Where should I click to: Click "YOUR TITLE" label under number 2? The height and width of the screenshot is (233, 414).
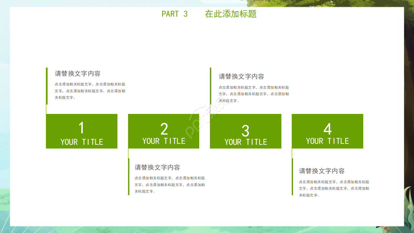click(164, 141)
